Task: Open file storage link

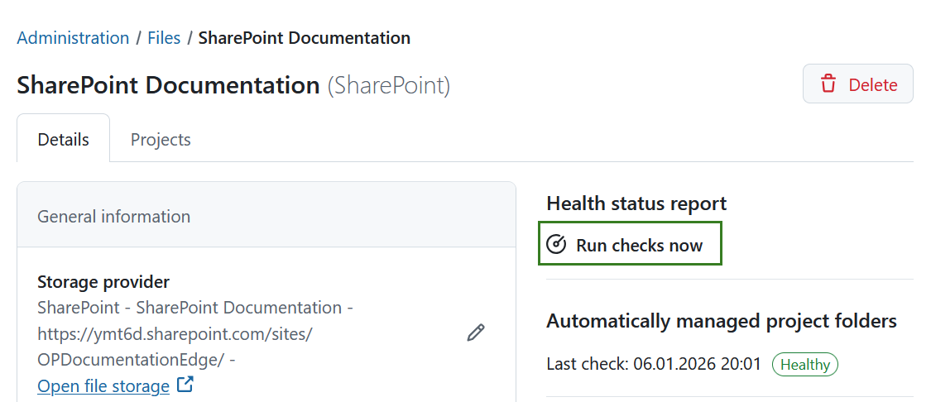Action: click(103, 386)
